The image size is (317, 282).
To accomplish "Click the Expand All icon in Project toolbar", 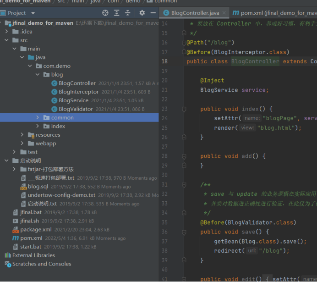I will 116,13.
